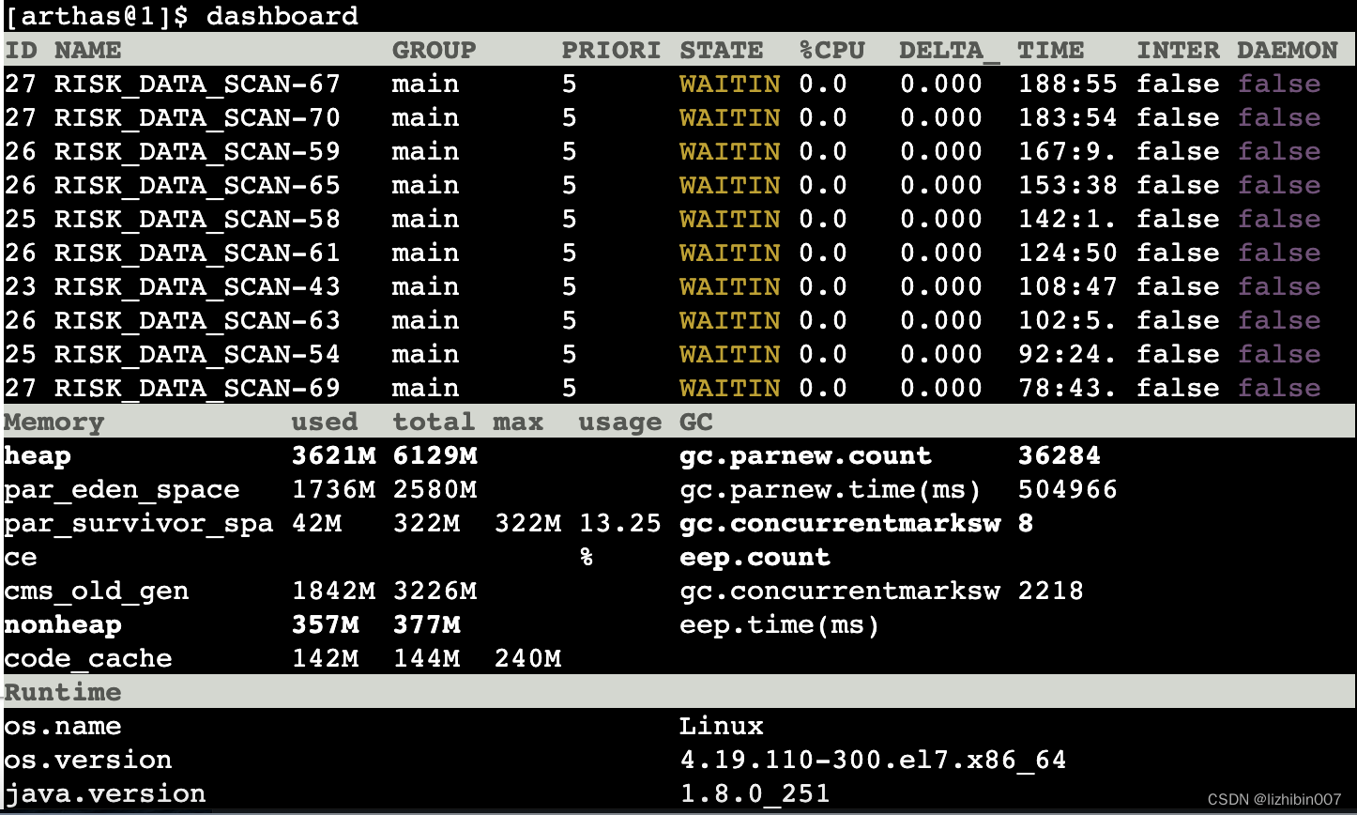The height and width of the screenshot is (815, 1357).
Task: Select thread name RISK_DATA_SCAN-59
Action: click(197, 151)
